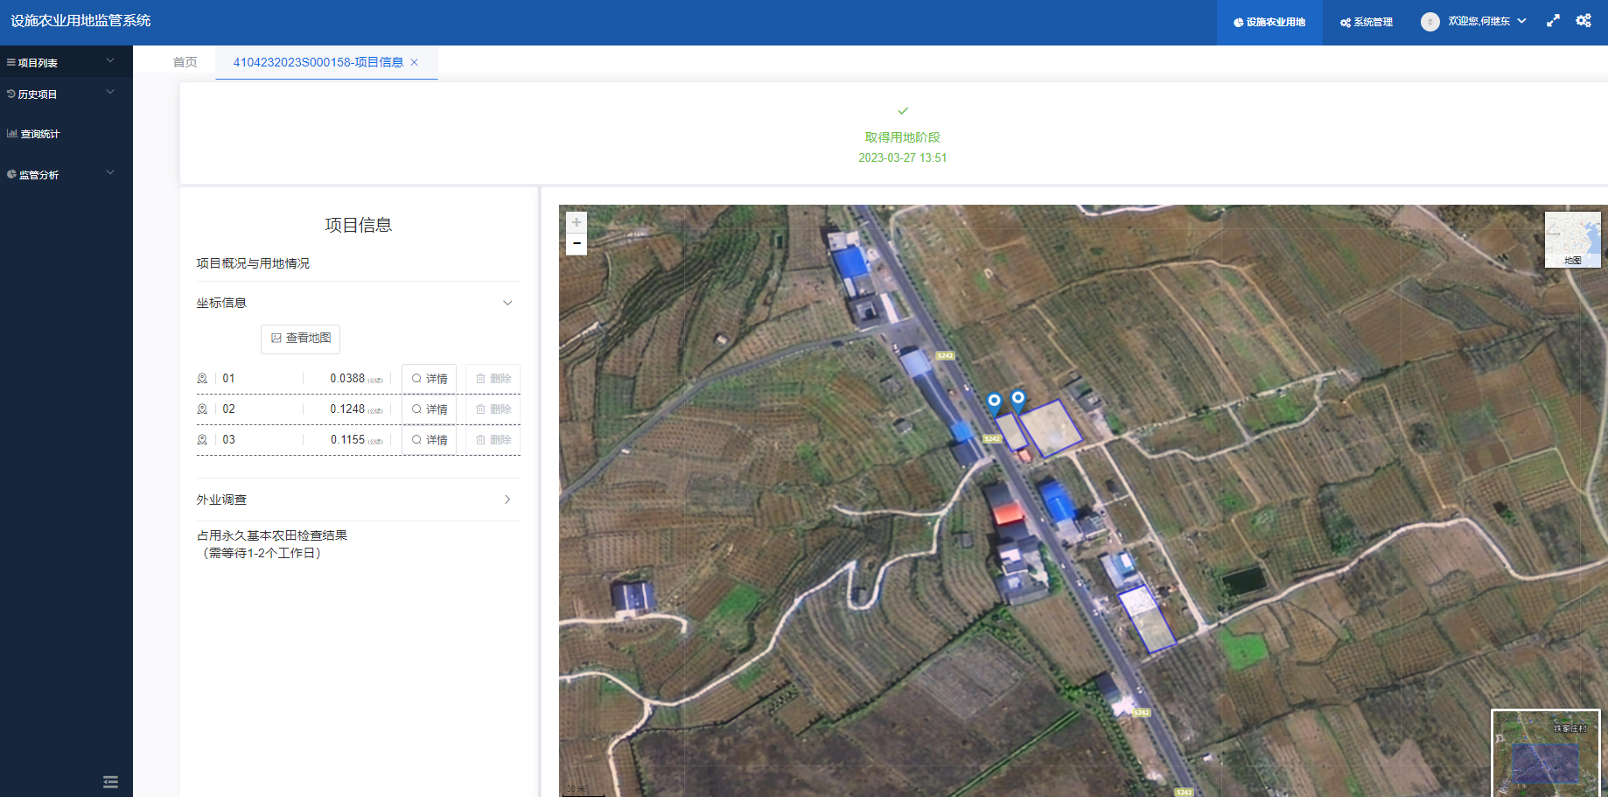The image size is (1608, 797).
Task: Click the 2023-03-27 13:51 timestamp
Action: (x=903, y=158)
